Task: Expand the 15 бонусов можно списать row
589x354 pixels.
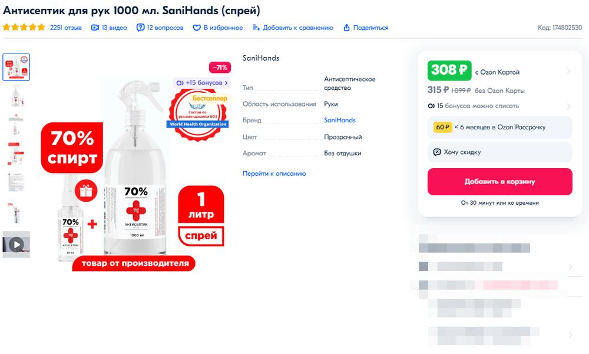Action: click(x=568, y=106)
